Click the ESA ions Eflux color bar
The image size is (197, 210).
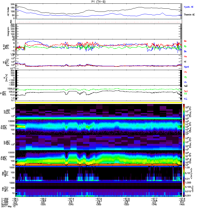pos(184,127)
